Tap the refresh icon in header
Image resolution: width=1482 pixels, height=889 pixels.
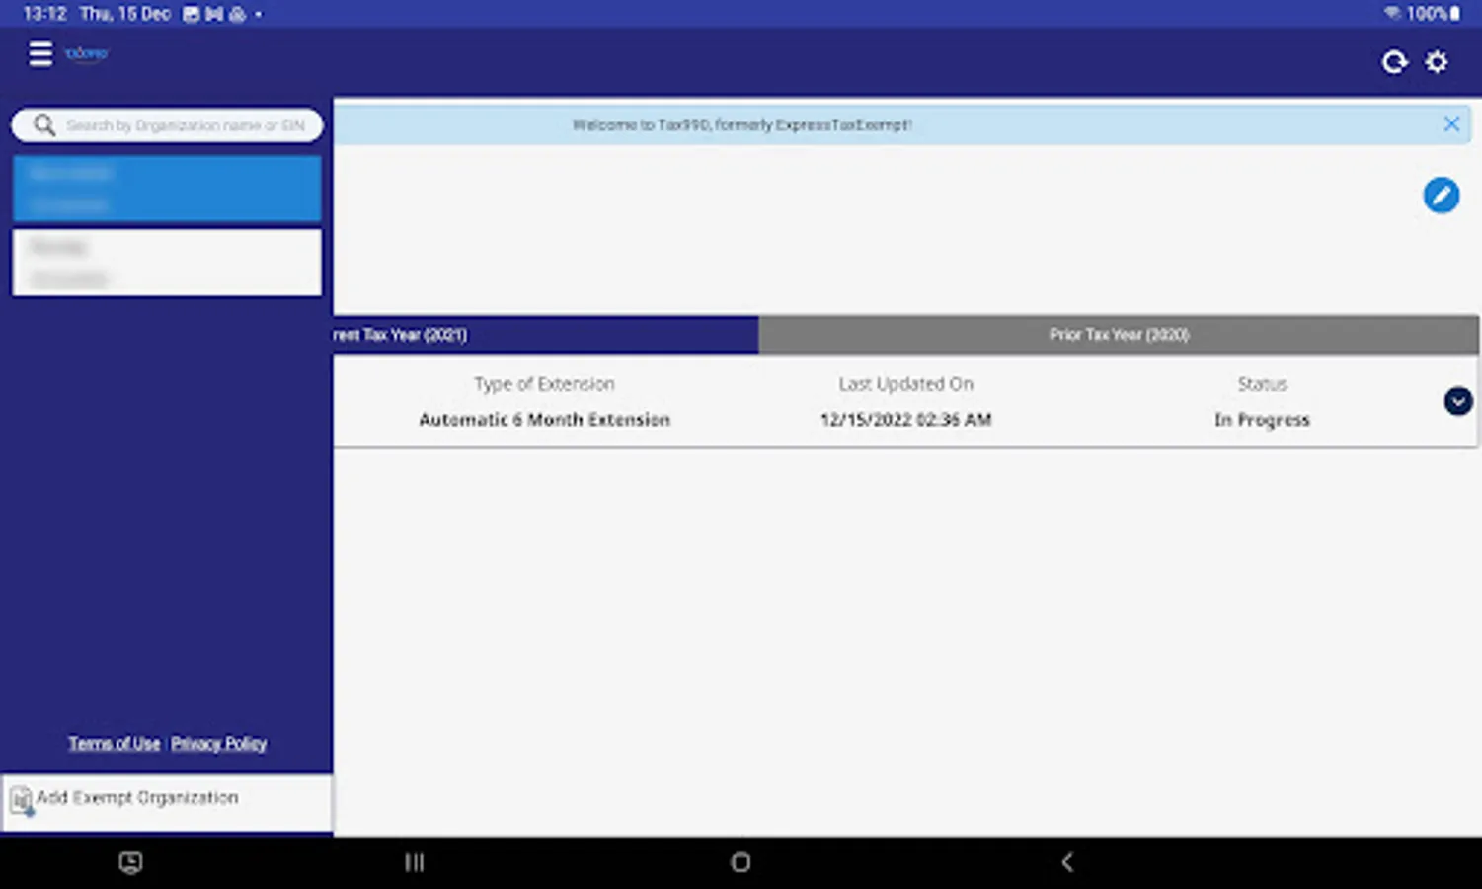1394,62
